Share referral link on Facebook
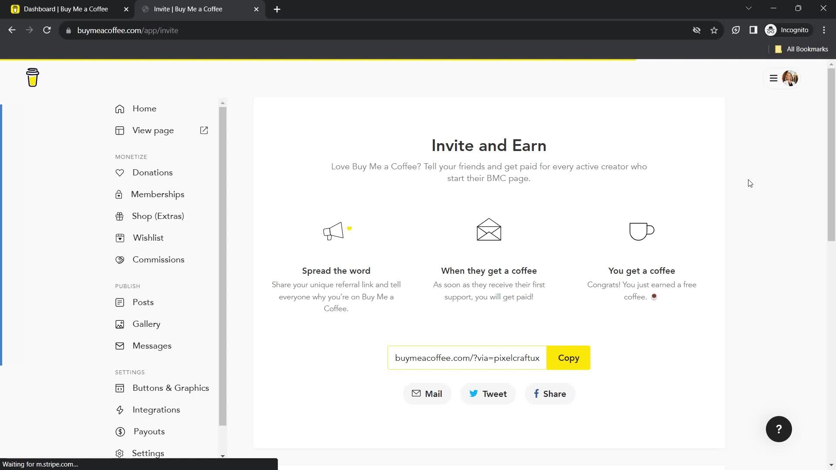Image resolution: width=836 pixels, height=470 pixels. 549,394
